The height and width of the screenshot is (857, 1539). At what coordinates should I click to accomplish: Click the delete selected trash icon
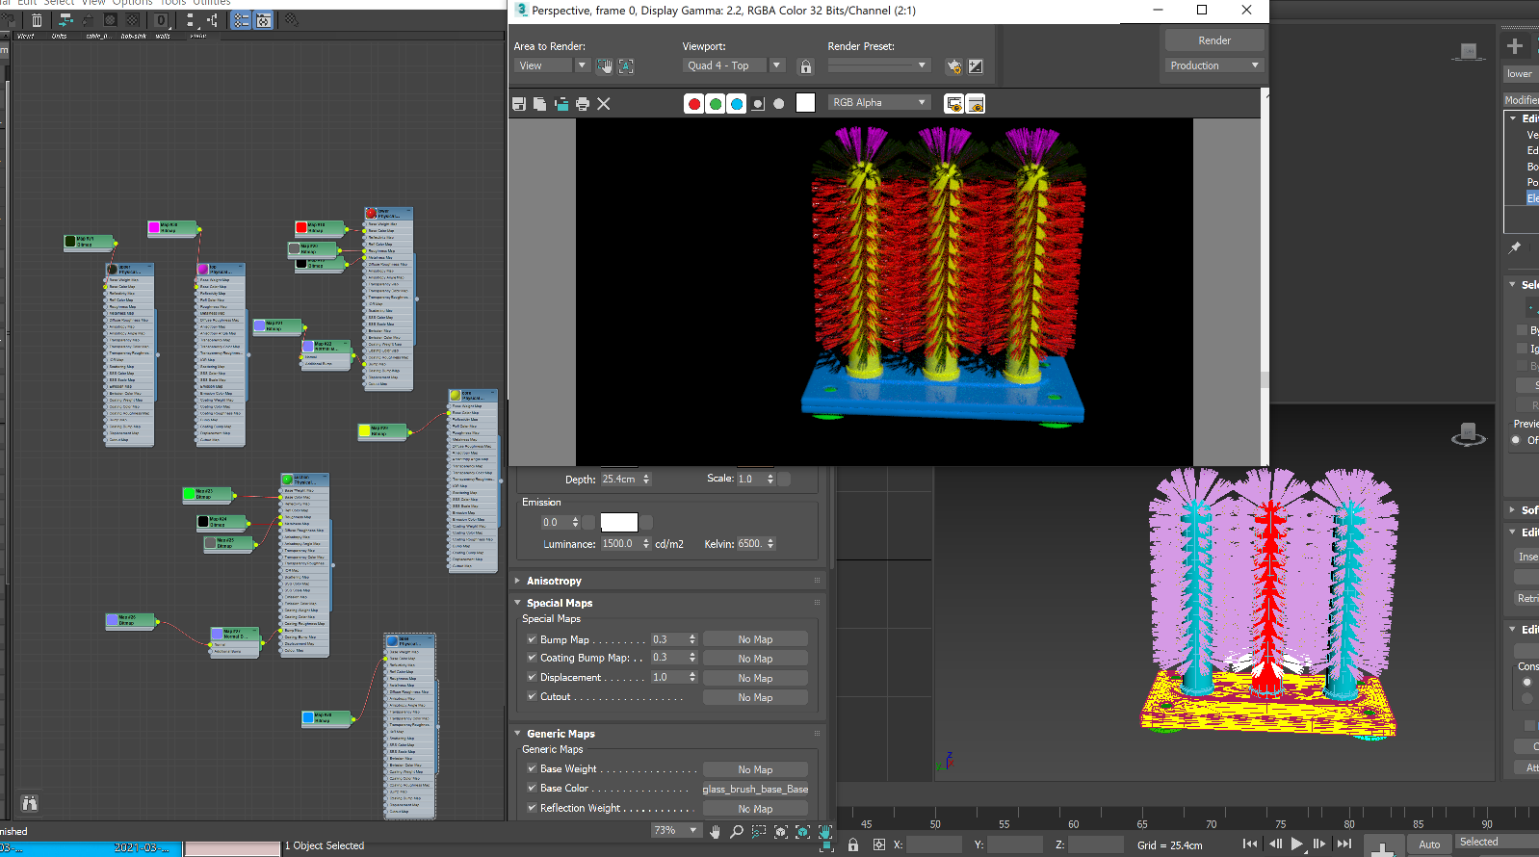pyautogui.click(x=37, y=20)
